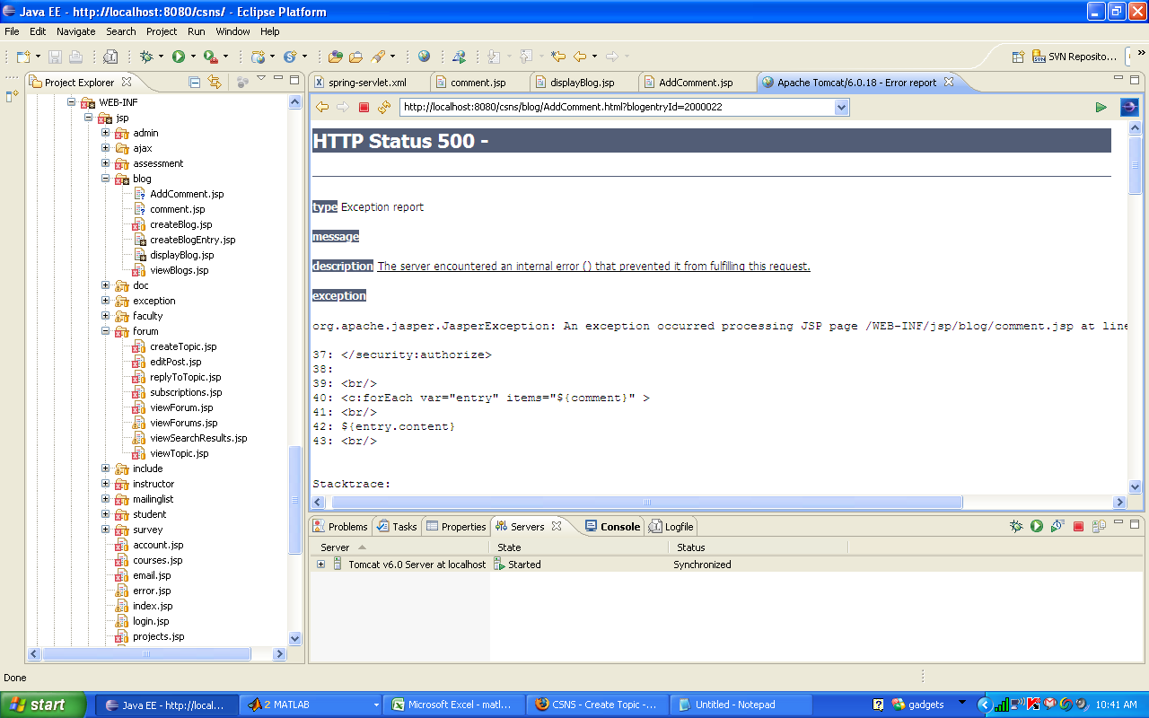
Task: Stop loading page in internal browser
Action: pos(364,108)
